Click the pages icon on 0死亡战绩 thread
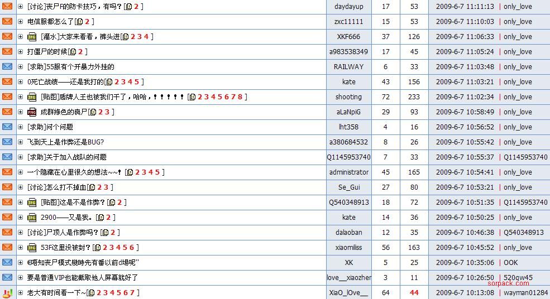This screenshot has width=550, height=299. tap(109, 82)
